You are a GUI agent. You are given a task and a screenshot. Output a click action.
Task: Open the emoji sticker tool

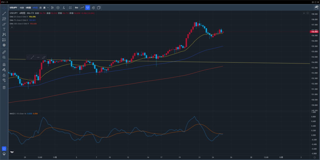point(4,45)
